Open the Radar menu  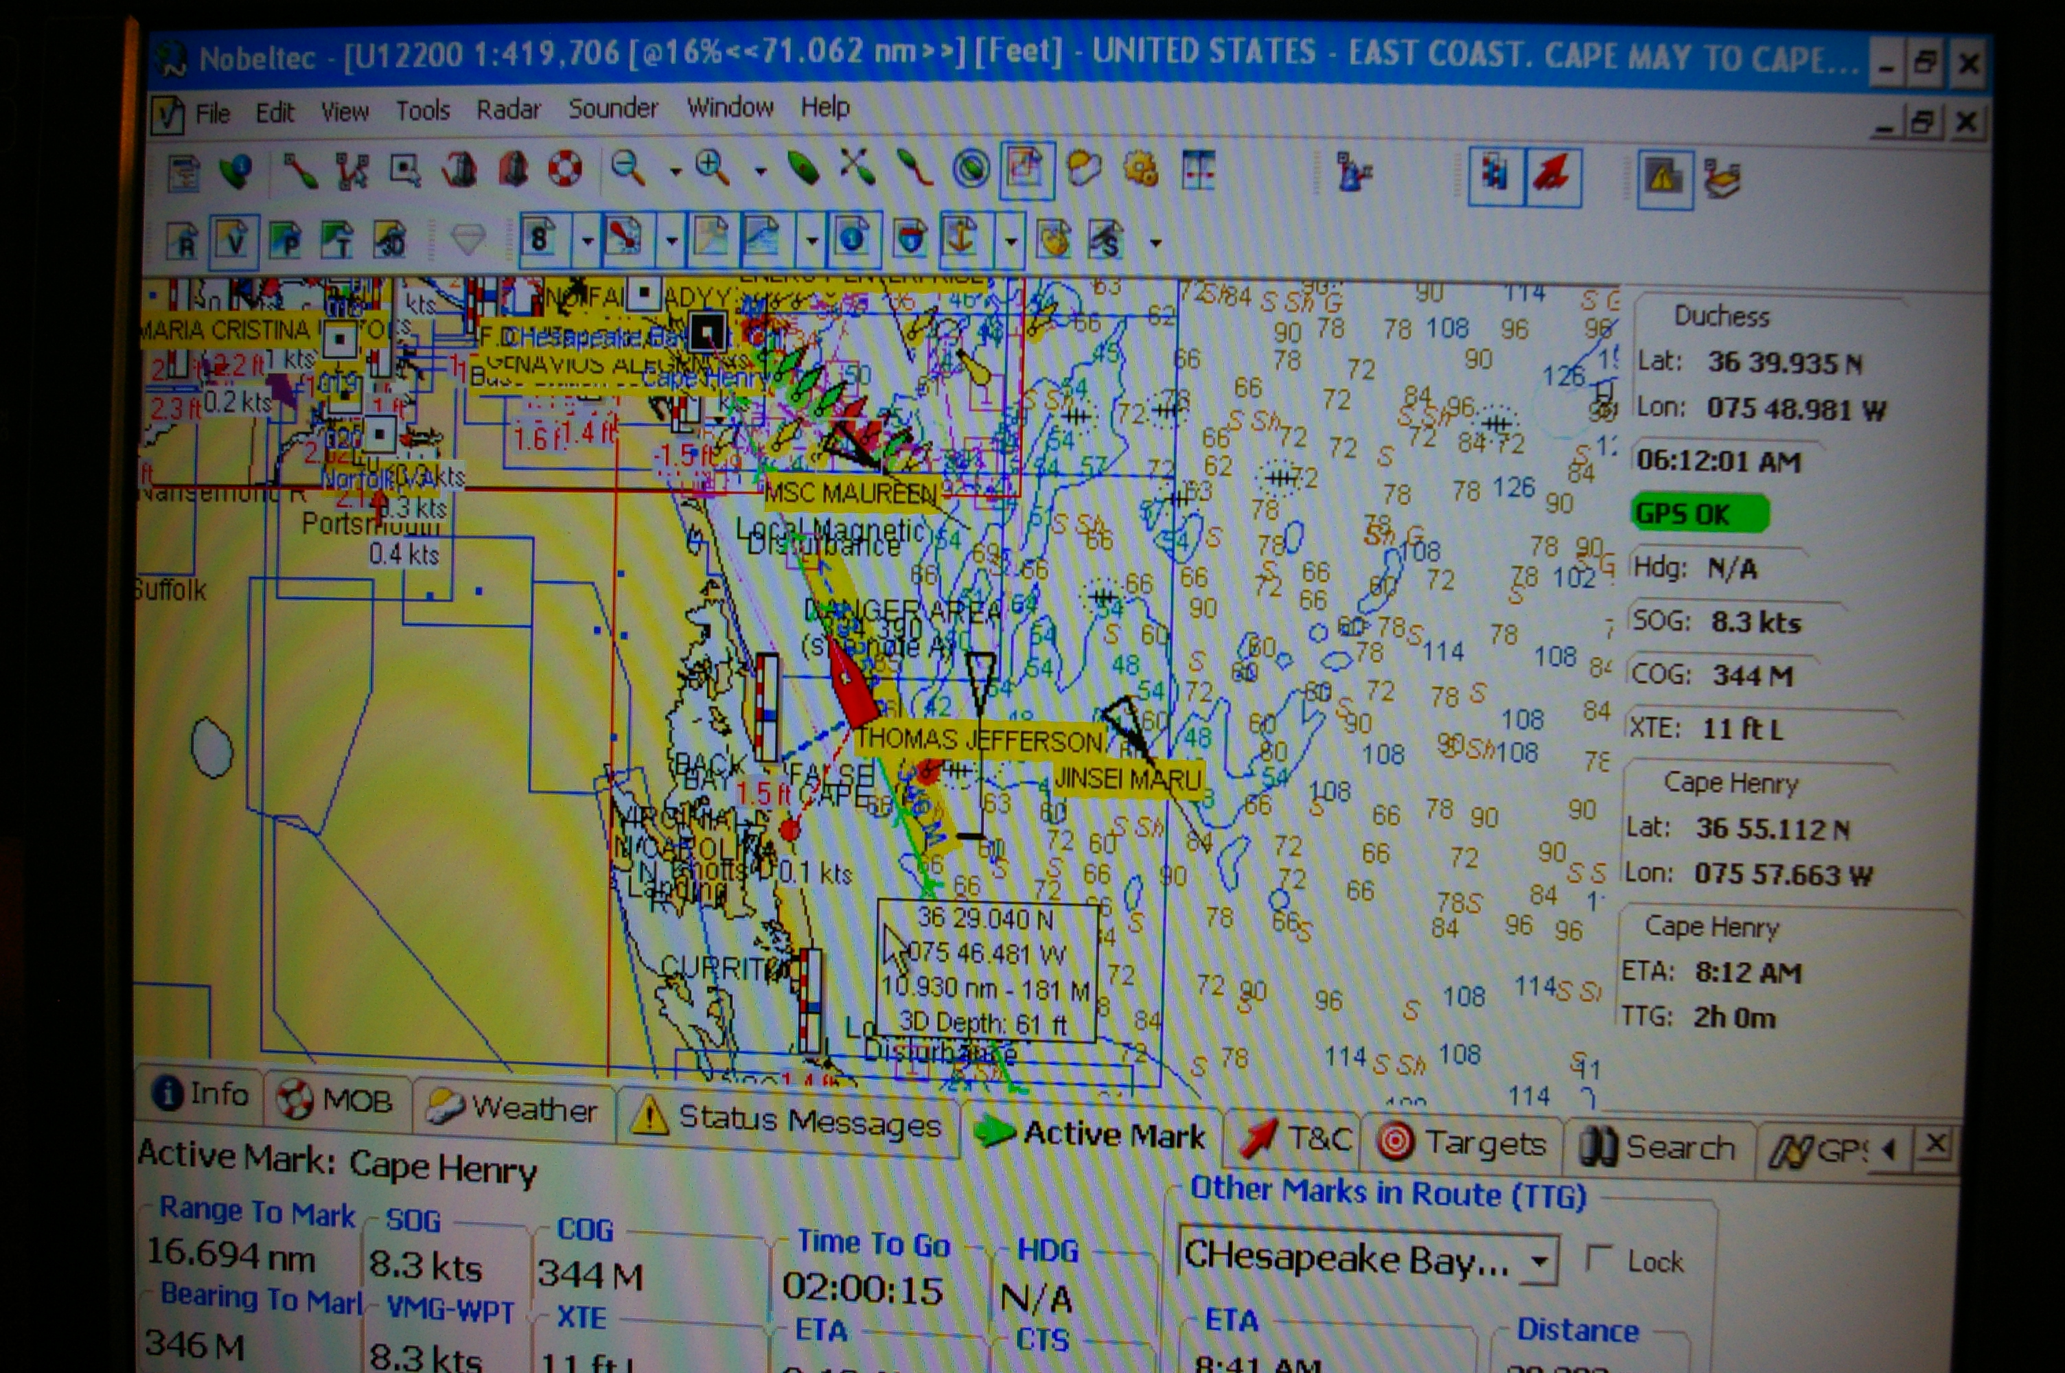[508, 109]
